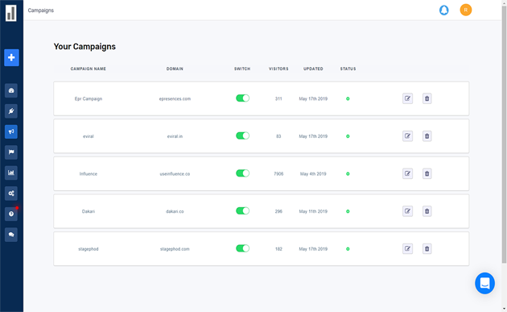Screen dimensions: 507x312
Task: Edit the eviral campaign
Action: (407, 136)
